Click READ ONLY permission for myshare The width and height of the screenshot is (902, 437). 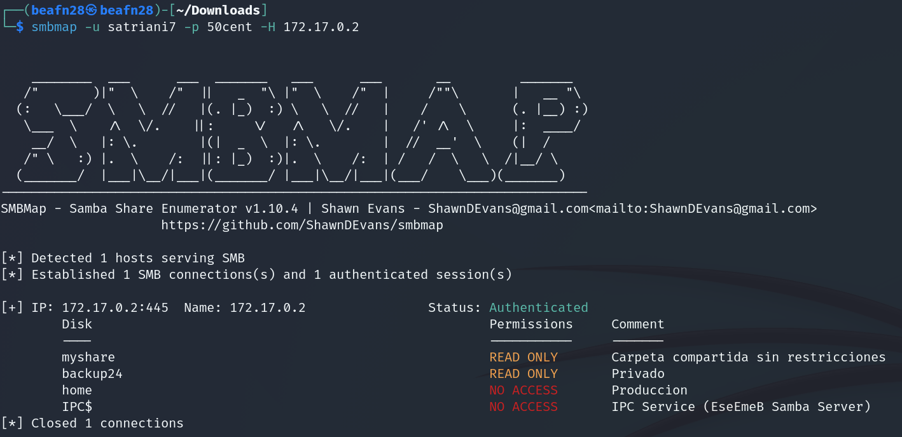coord(524,357)
